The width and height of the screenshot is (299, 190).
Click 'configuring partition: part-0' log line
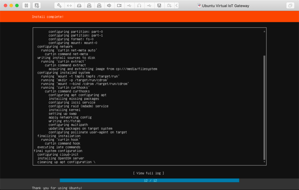click(x=75, y=32)
